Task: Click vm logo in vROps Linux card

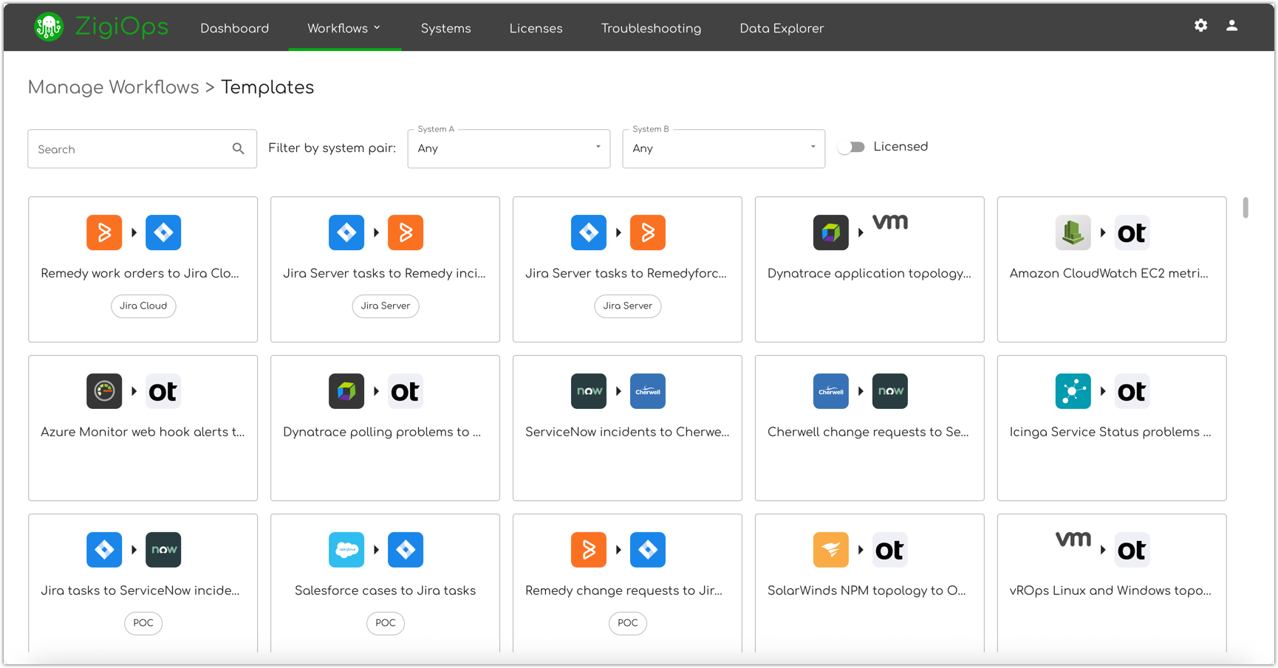Action: (x=1073, y=540)
